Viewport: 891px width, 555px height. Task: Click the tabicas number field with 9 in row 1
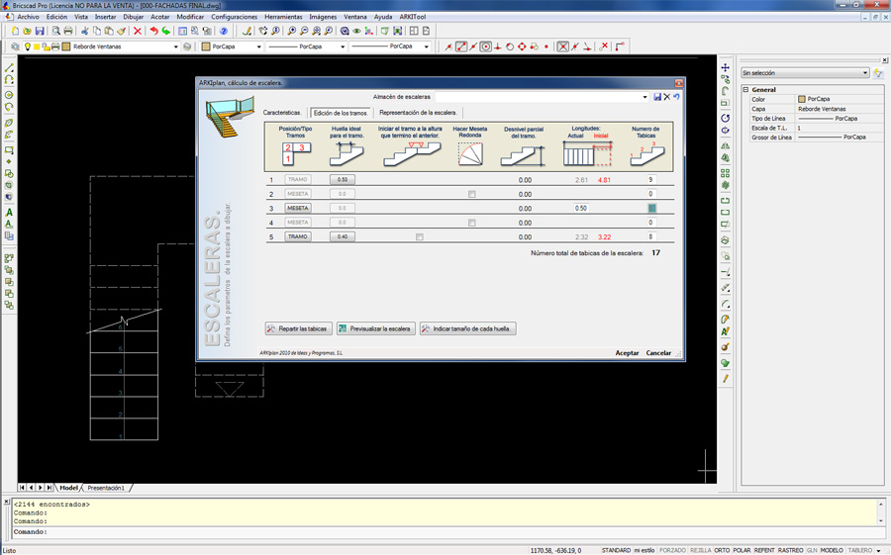tap(651, 179)
